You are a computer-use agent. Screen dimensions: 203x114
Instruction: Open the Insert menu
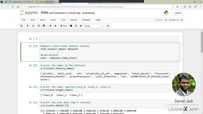click(x=53, y=20)
